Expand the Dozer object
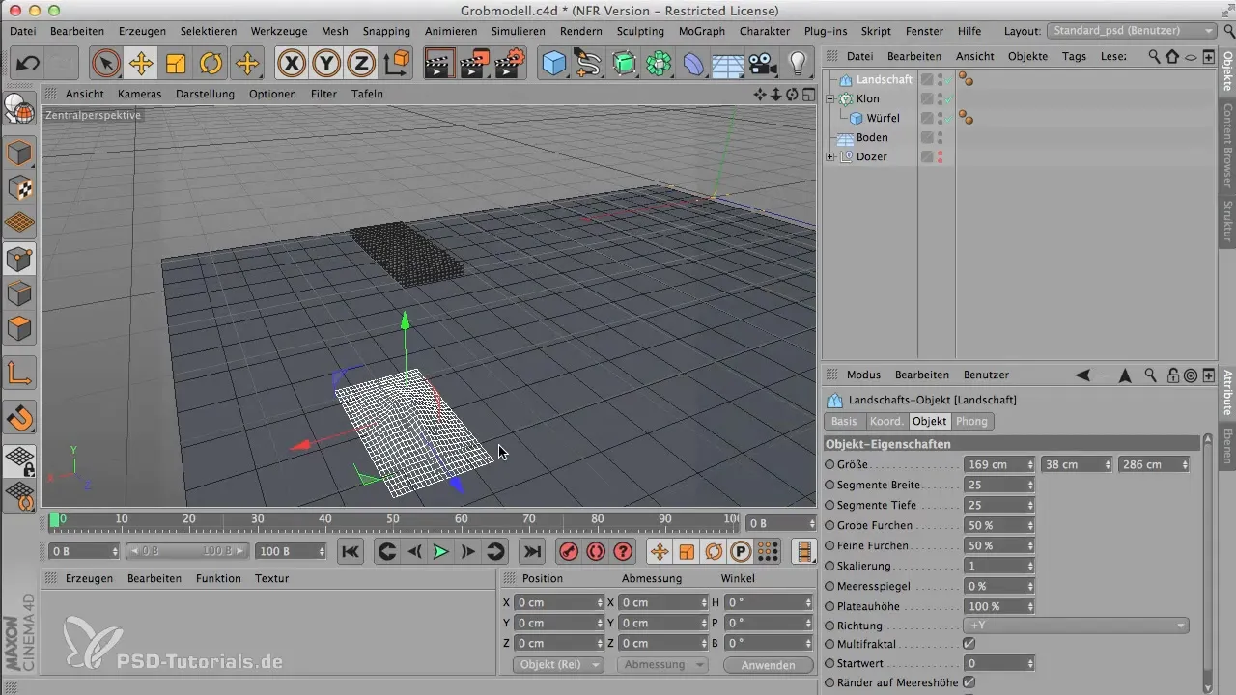This screenshot has width=1236, height=695. tap(830, 156)
